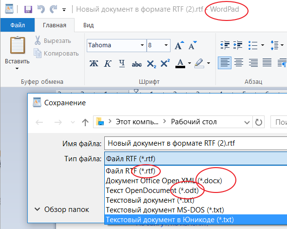The width and height of the screenshot is (287, 229).
Task: Apply the text highlight marker color
Action: (199, 63)
